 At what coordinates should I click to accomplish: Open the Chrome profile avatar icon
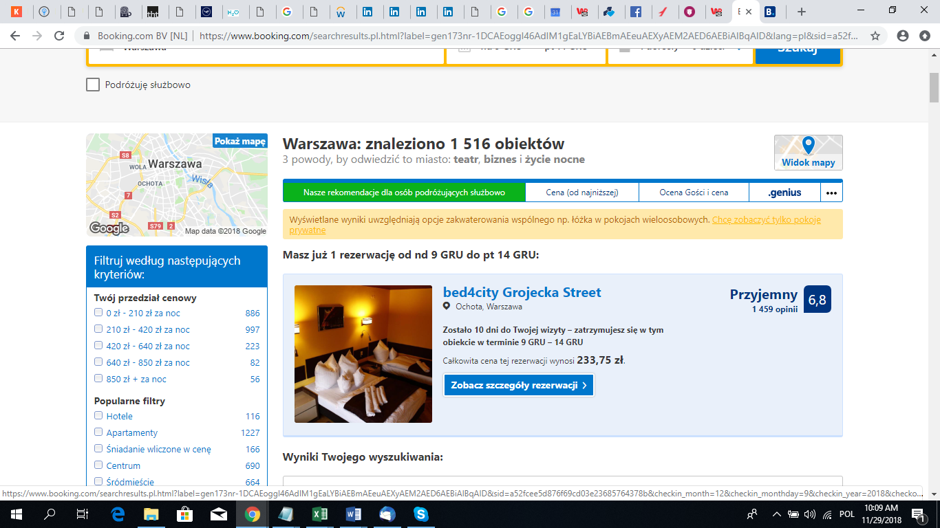(903, 36)
